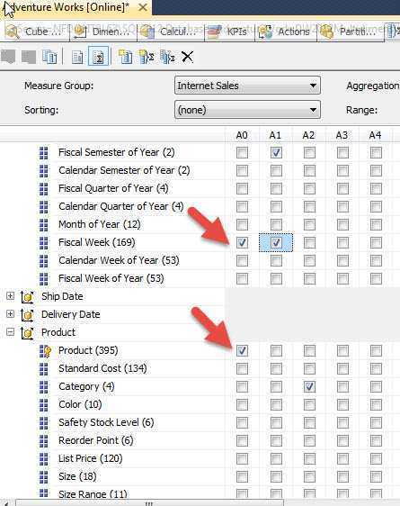Uncheck Product (395) A0 checkbox
Viewport: 400px width, 506px height.
[242, 350]
